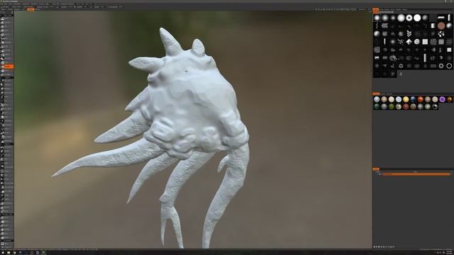454x255 pixels.
Task: Select the wheel cross-circle brush alpha
Action: point(401,66)
